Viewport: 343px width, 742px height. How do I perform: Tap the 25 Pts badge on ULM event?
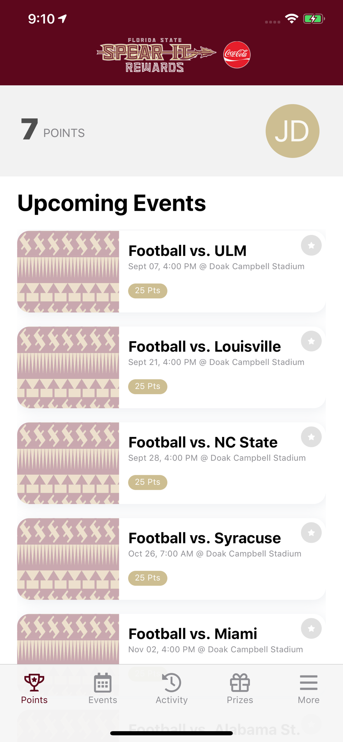148,290
